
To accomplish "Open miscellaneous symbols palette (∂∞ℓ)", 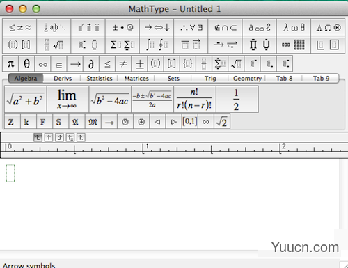I will 260,27.
